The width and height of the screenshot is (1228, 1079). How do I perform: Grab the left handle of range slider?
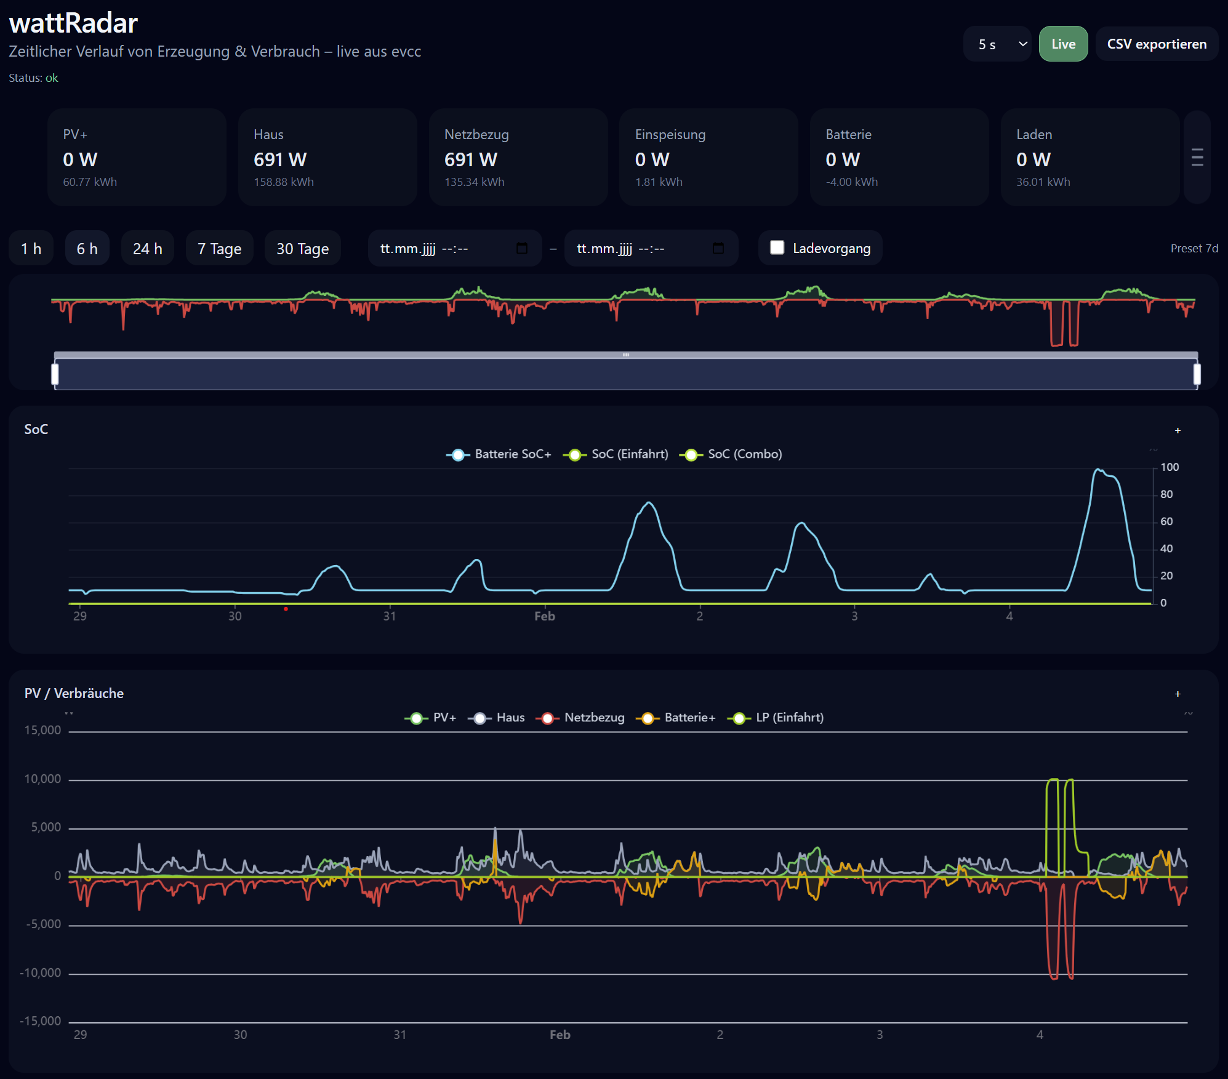[x=55, y=374]
